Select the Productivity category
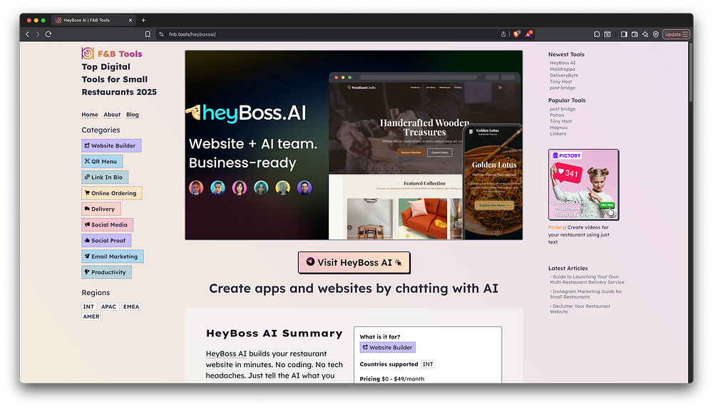 coord(107,272)
